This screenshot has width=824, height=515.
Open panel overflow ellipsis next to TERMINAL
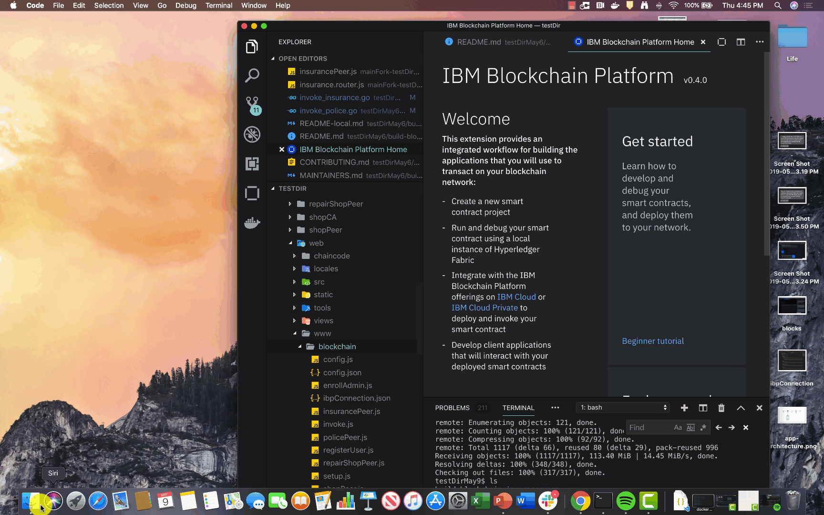point(555,408)
